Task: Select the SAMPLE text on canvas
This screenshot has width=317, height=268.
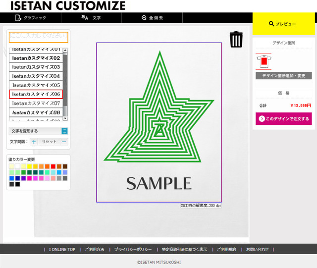Action: click(x=159, y=183)
